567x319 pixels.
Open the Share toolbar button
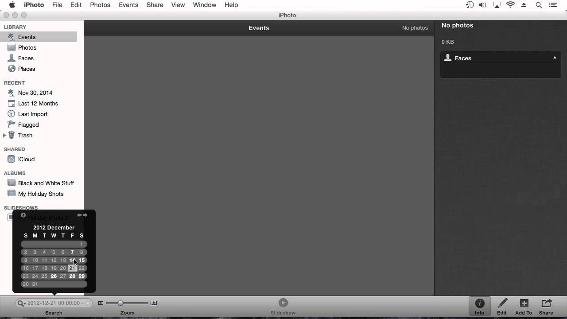546,306
